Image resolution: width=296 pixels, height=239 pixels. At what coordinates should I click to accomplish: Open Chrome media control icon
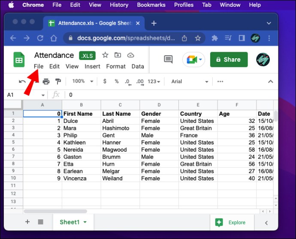point(228,38)
